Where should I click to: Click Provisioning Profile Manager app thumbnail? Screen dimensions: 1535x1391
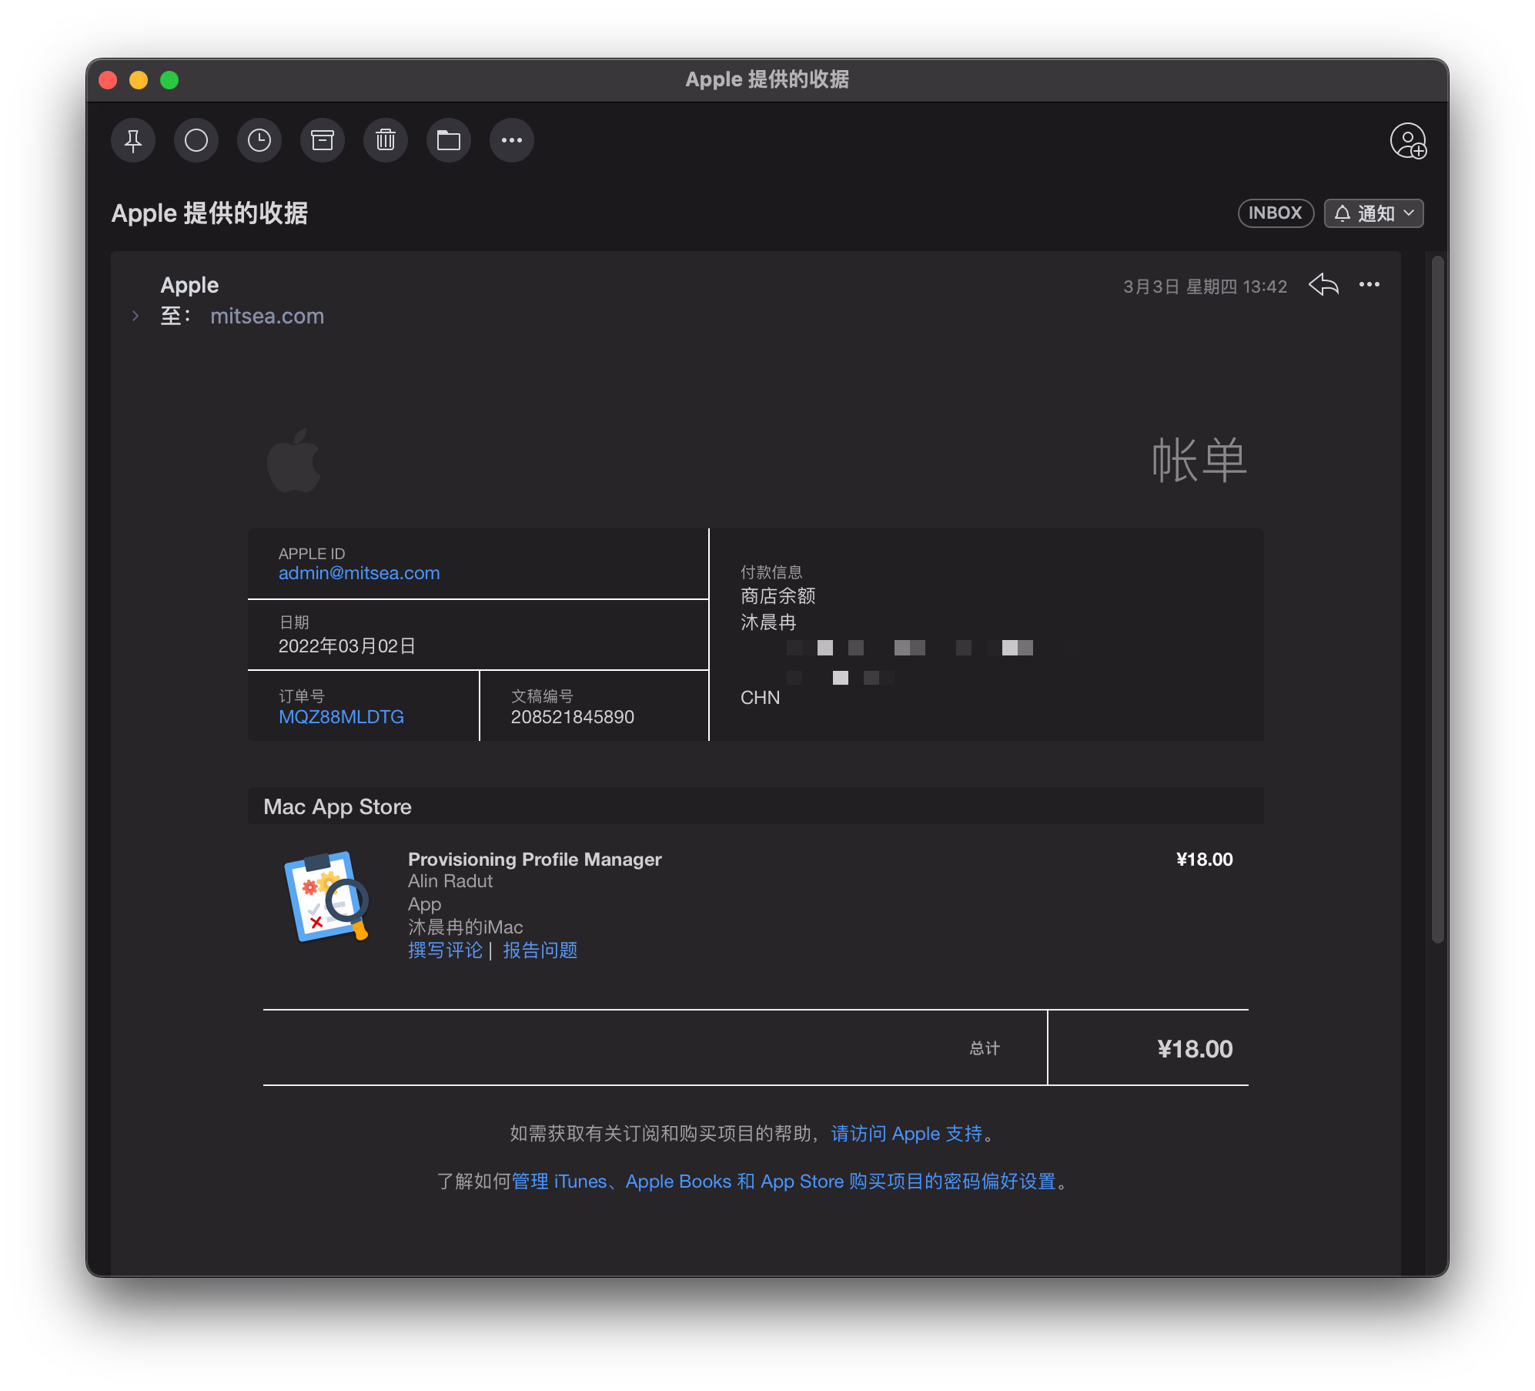coord(326,896)
